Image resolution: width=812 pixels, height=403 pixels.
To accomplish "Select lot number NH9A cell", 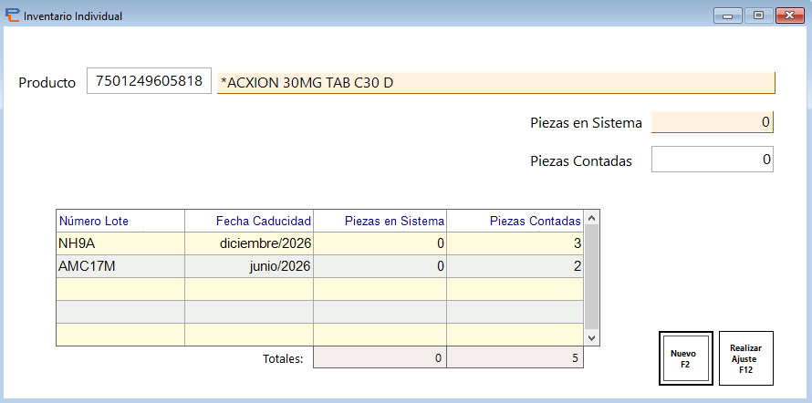I will click(x=120, y=243).
